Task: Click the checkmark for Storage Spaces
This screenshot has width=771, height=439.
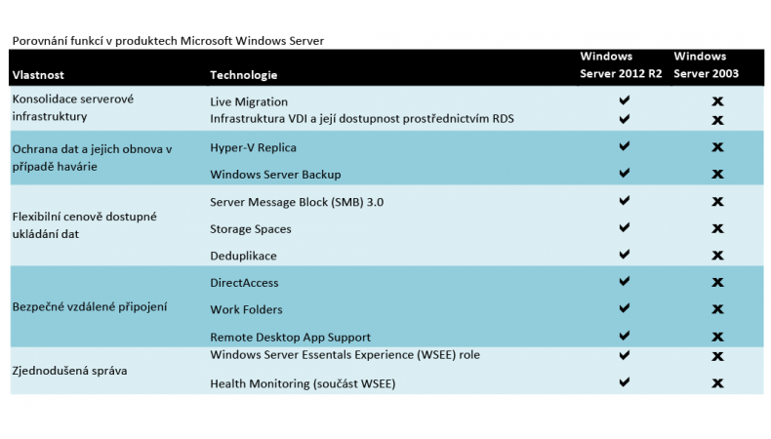Action: click(x=624, y=228)
